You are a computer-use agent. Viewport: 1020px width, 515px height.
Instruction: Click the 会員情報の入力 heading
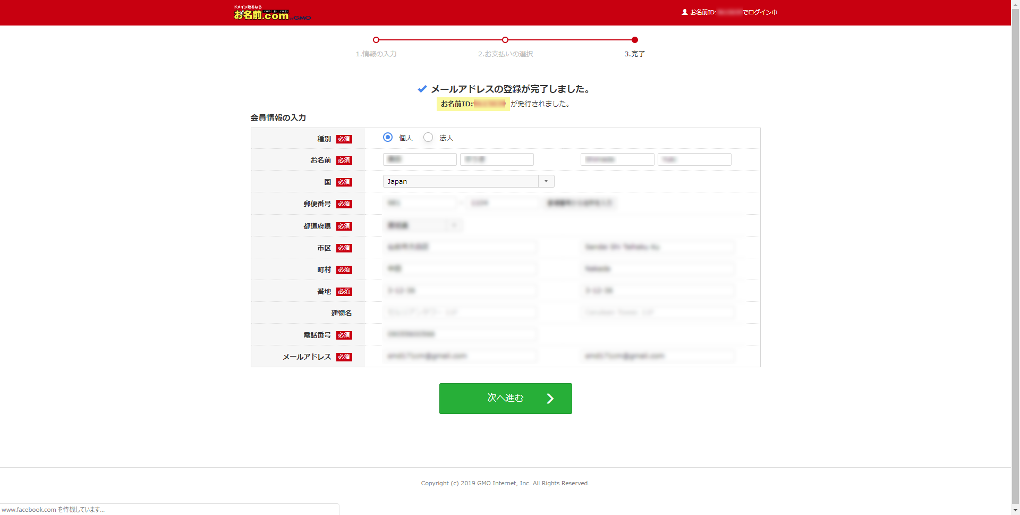(278, 117)
